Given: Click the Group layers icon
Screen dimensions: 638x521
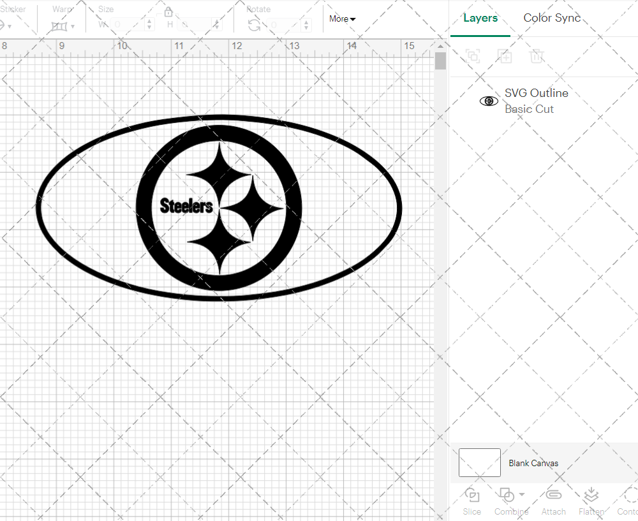Looking at the screenshot, I should (473, 56).
